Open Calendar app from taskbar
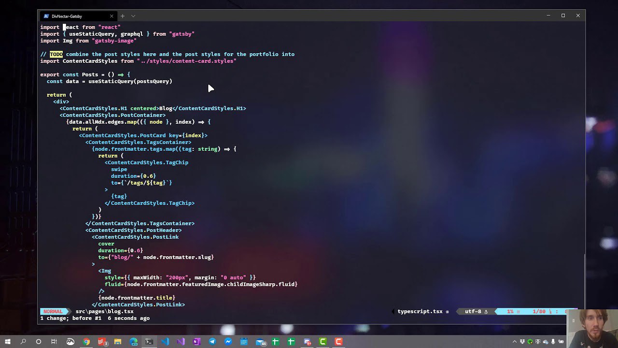This screenshot has width=618, height=348. (244, 342)
